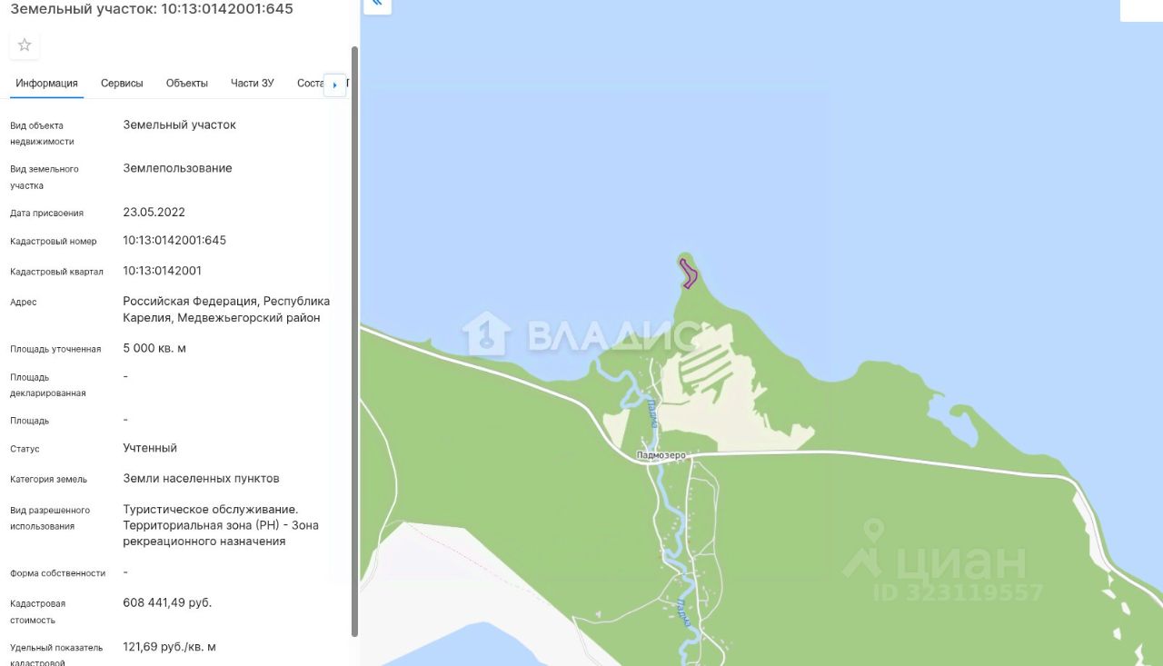
Task: Click the white control box in the map corner
Action: [1141, 10]
